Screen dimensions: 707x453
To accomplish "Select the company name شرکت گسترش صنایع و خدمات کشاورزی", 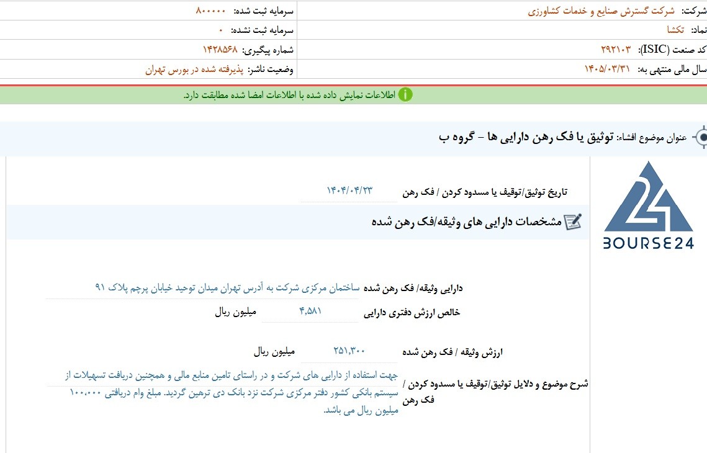I will coord(601,11).
